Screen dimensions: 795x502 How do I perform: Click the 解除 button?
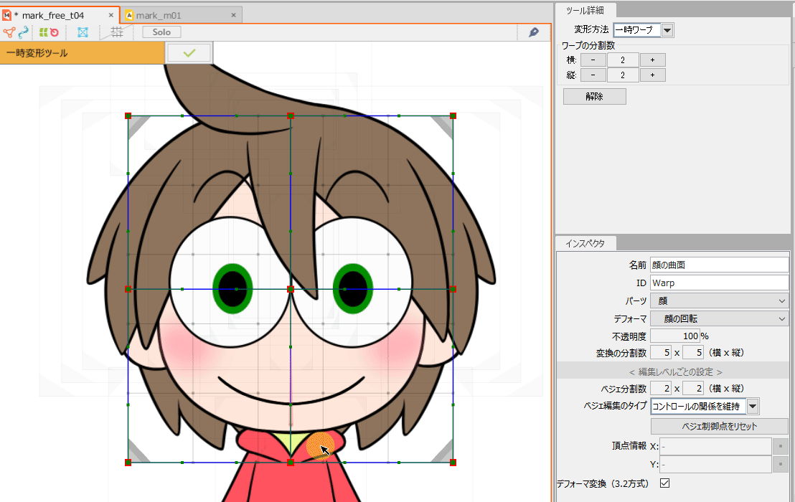pos(594,97)
